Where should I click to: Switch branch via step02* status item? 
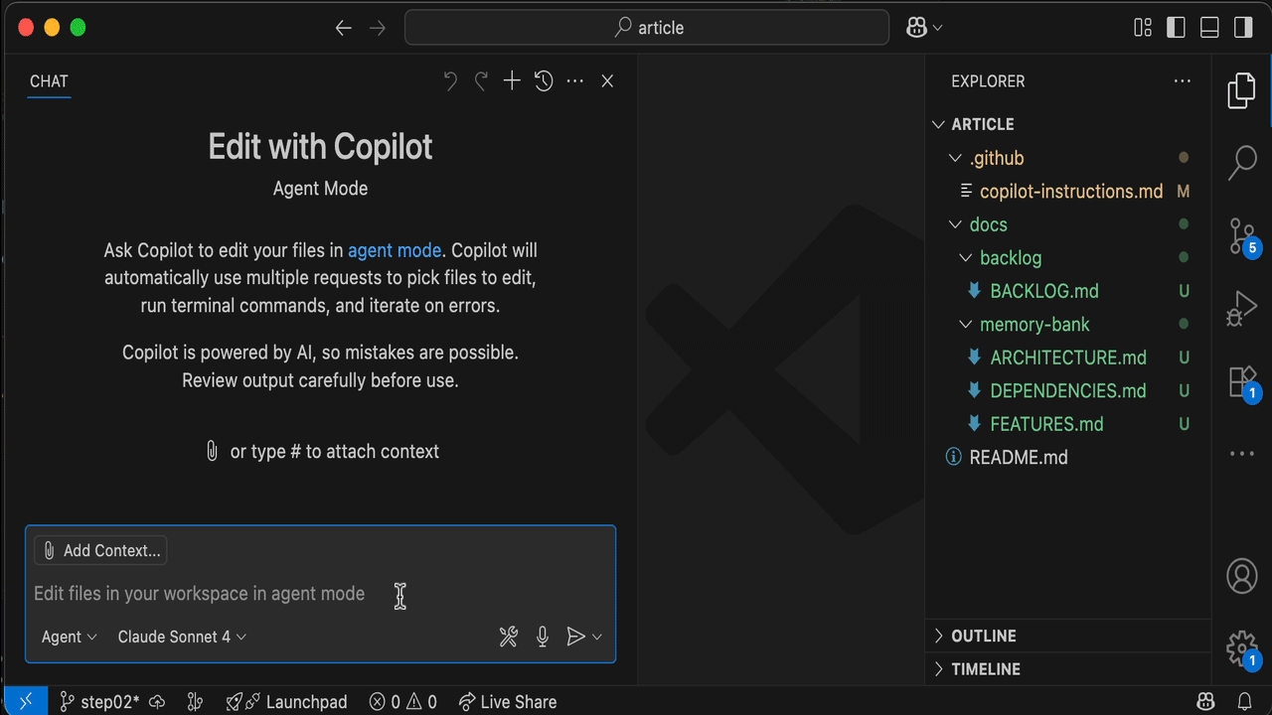[x=99, y=702]
